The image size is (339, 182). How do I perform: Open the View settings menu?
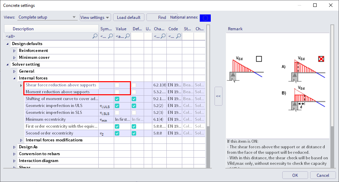95,18
